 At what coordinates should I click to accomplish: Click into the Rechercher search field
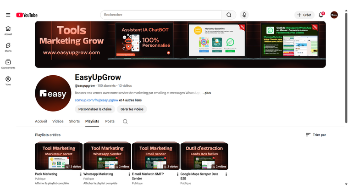coord(162,15)
